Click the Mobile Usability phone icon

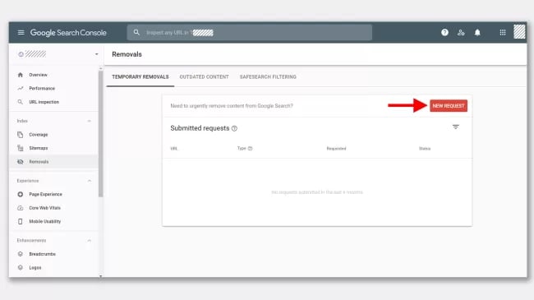click(20, 222)
